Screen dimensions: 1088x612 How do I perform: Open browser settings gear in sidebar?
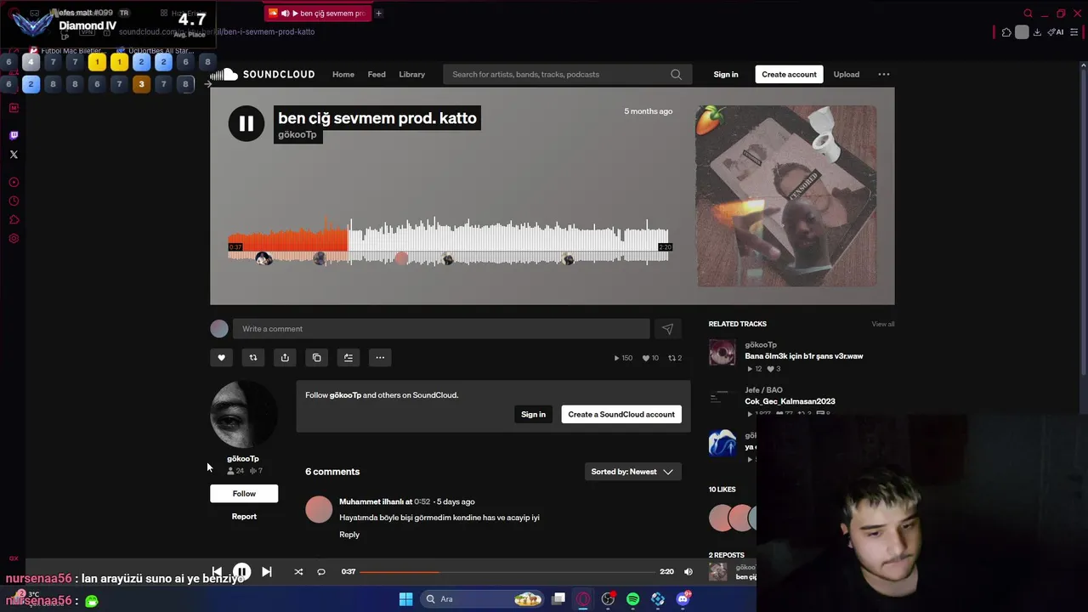pyautogui.click(x=14, y=239)
